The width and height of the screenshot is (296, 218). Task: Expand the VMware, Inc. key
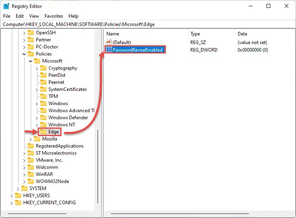pos(24,161)
